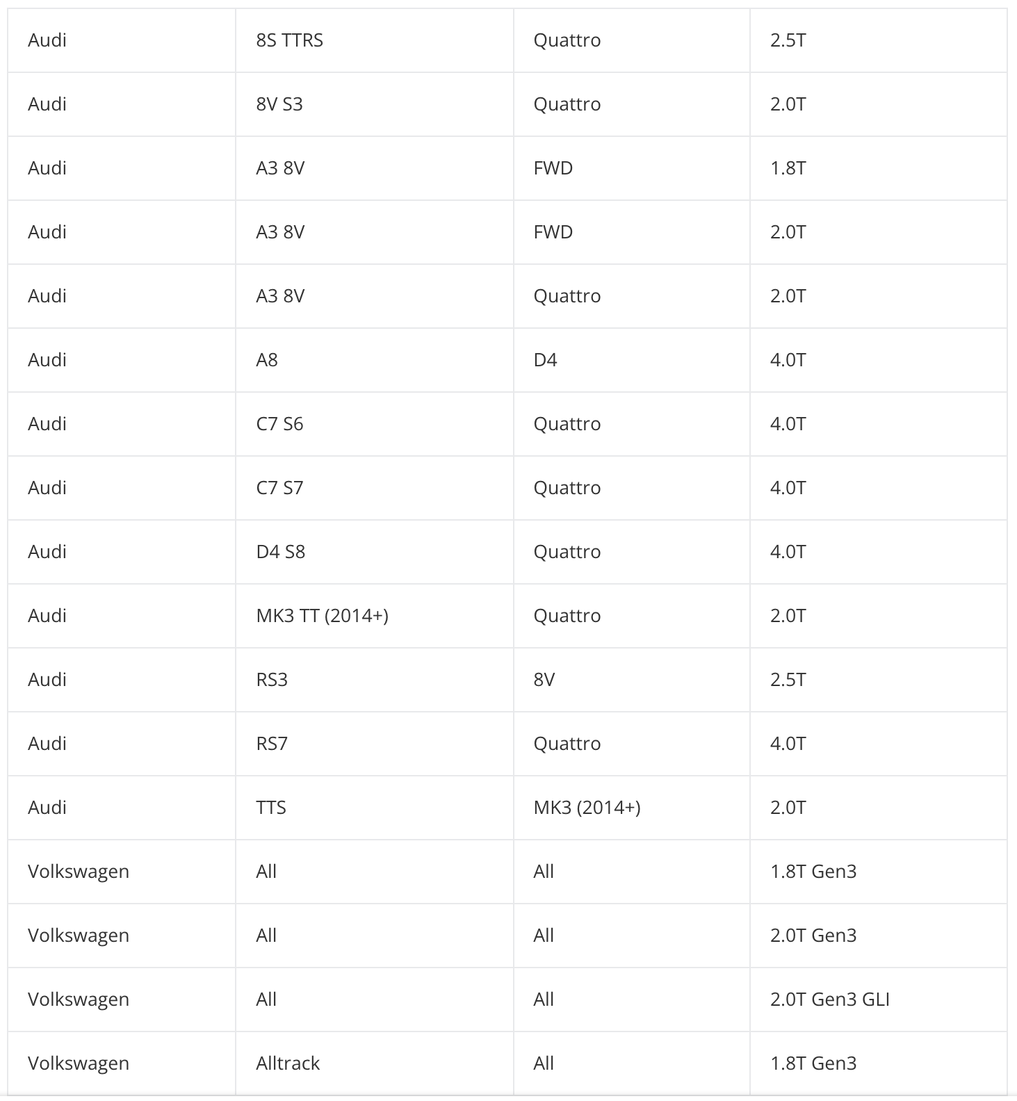Viewport: 1017px width, 1101px height.
Task: Click "4.0T" in the D4 S8 row
Action: pos(788,552)
